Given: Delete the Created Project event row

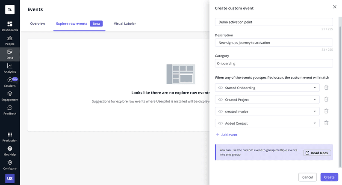Looking at the screenshot, I should click(x=326, y=99).
